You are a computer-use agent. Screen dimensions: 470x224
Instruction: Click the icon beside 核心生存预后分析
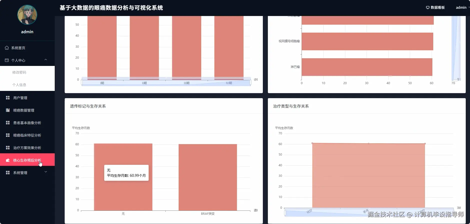coord(8,160)
